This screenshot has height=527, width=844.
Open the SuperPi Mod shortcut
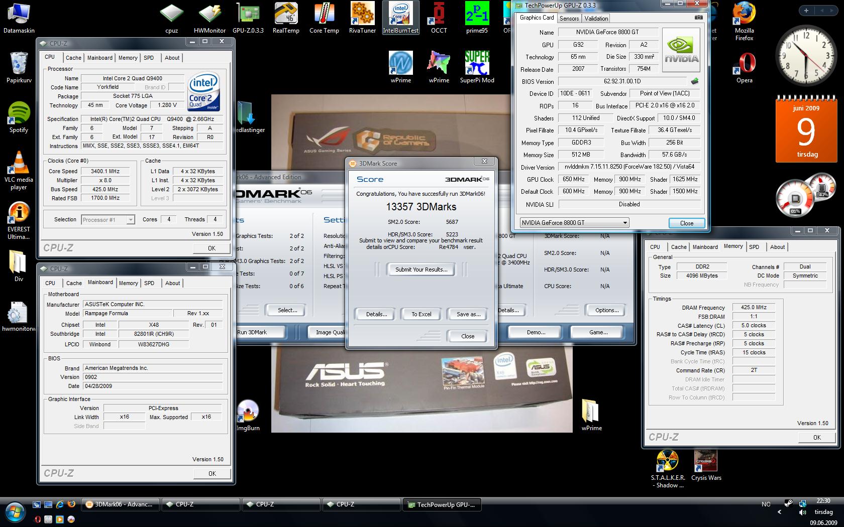pyautogui.click(x=477, y=67)
